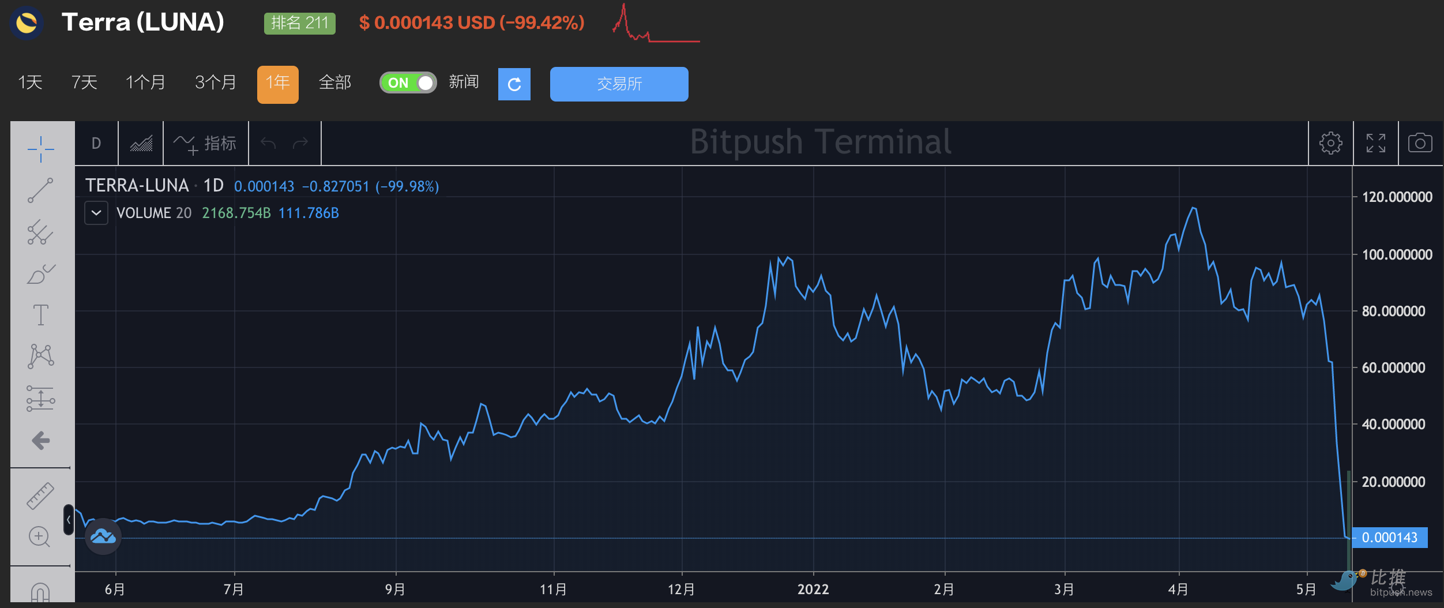Open the chart settings gear
The width and height of the screenshot is (1444, 608).
pos(1330,143)
